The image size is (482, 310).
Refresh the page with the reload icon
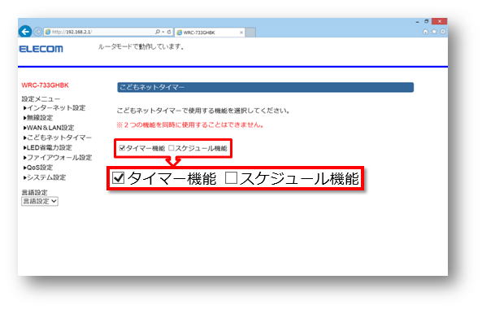pyautogui.click(x=169, y=32)
